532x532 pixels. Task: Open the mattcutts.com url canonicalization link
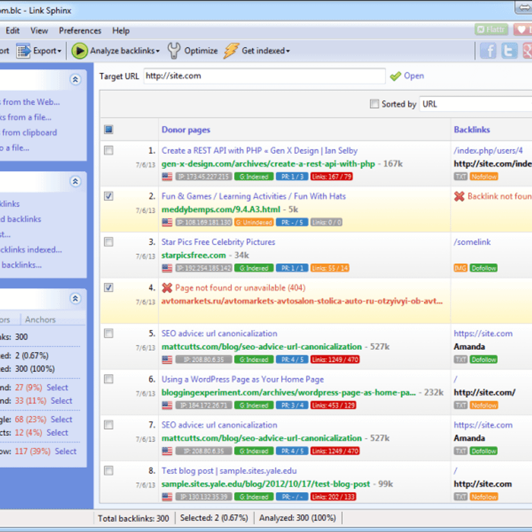260,347
